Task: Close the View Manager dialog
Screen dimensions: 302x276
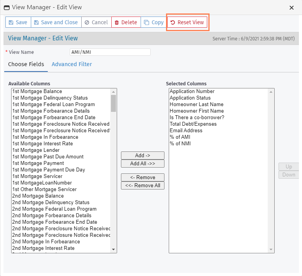Action: pos(292,7)
